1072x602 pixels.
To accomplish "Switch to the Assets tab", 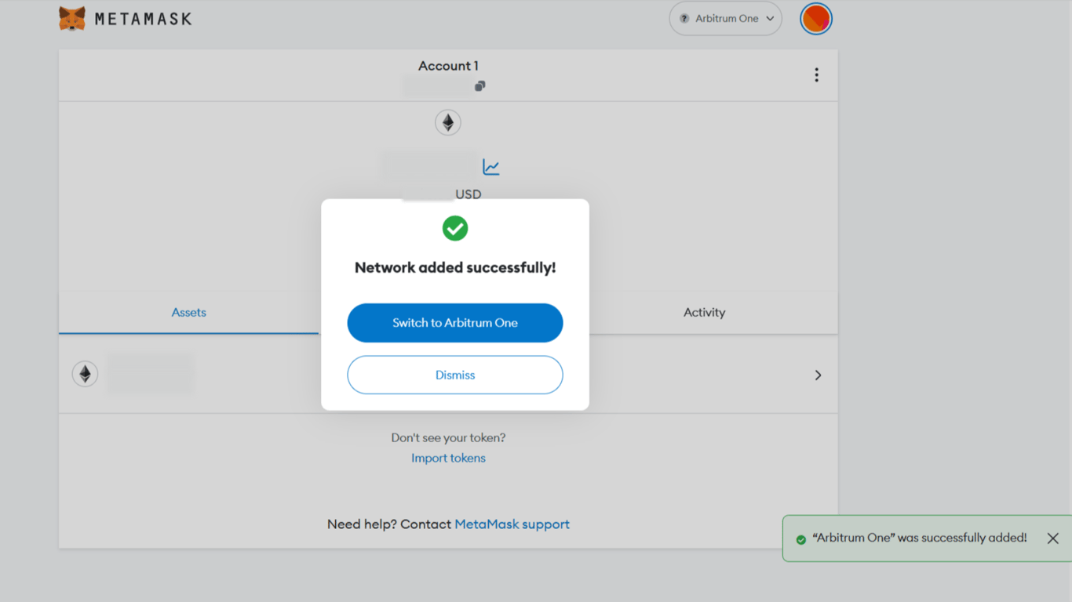I will tap(188, 312).
